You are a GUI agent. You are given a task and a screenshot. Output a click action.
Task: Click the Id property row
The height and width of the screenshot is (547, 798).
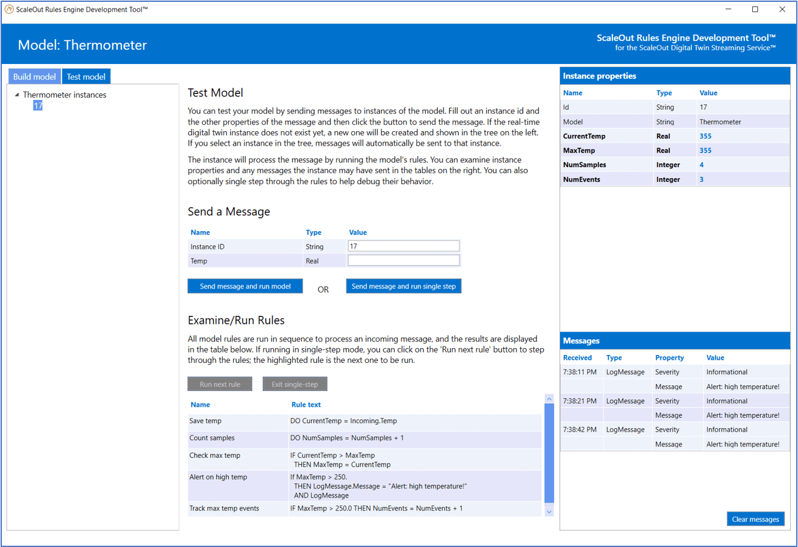675,107
